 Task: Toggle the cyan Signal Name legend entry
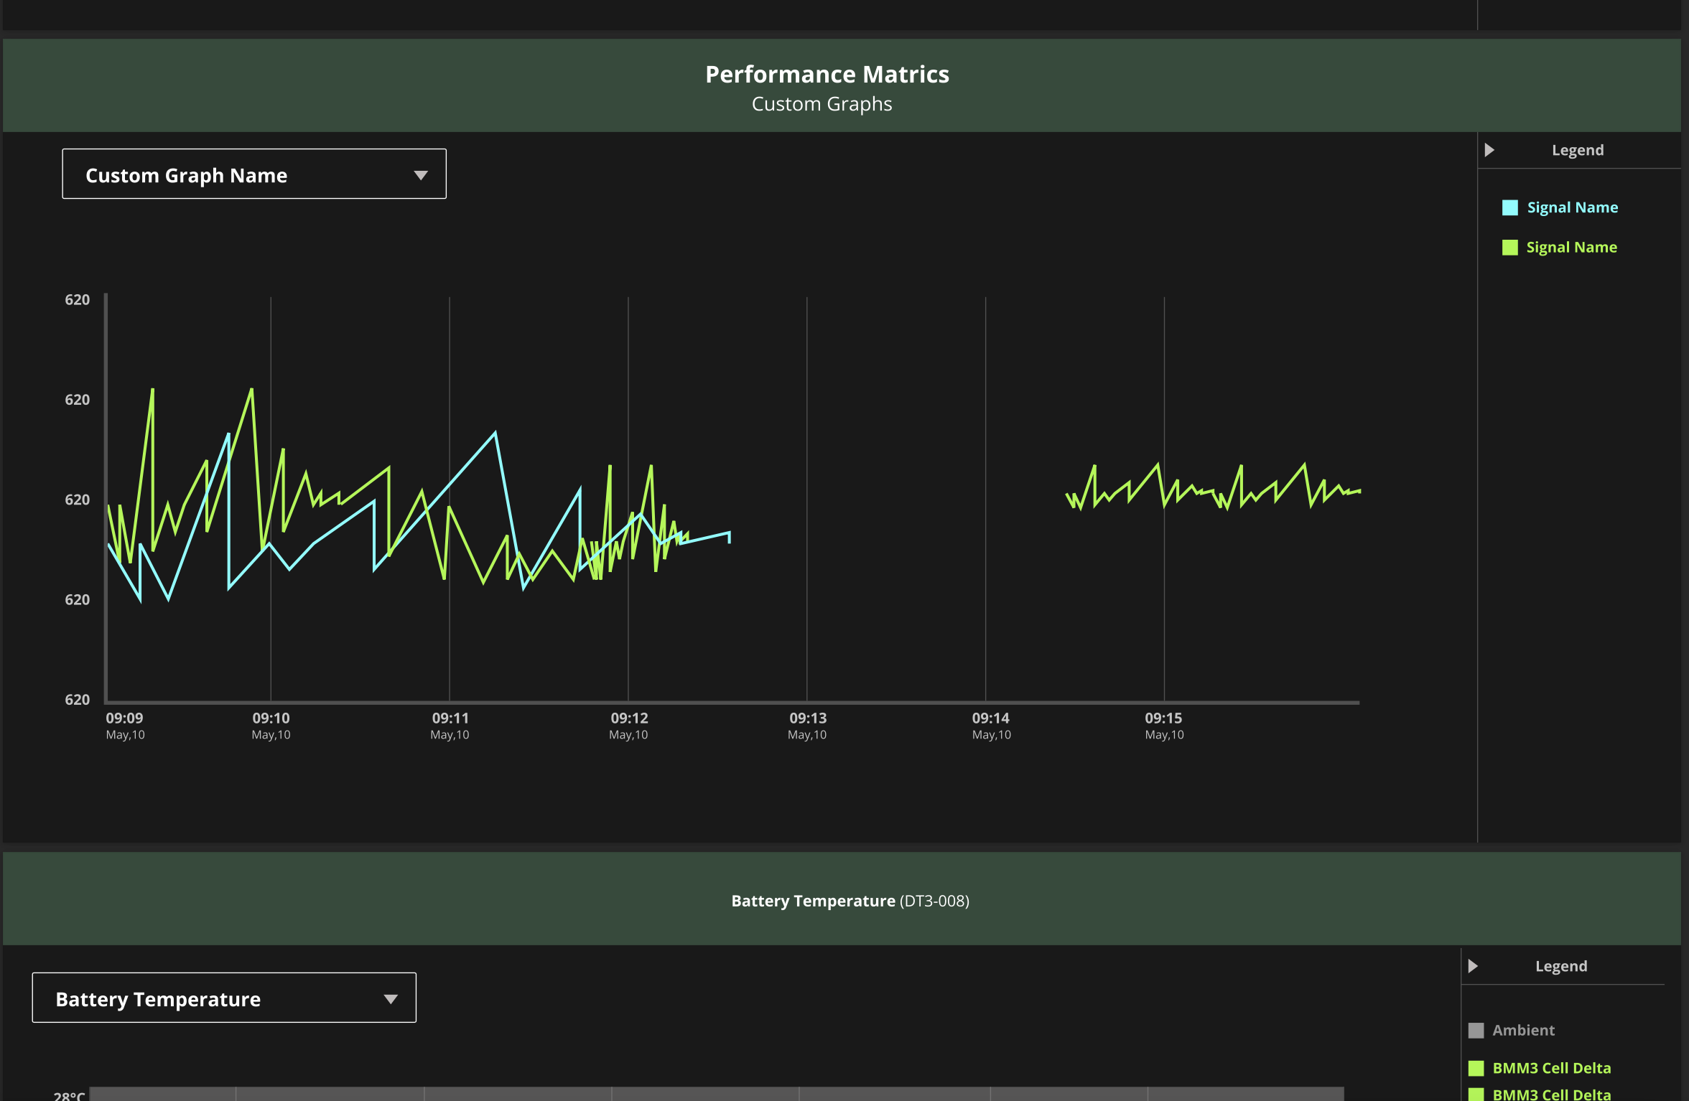pyautogui.click(x=1572, y=207)
